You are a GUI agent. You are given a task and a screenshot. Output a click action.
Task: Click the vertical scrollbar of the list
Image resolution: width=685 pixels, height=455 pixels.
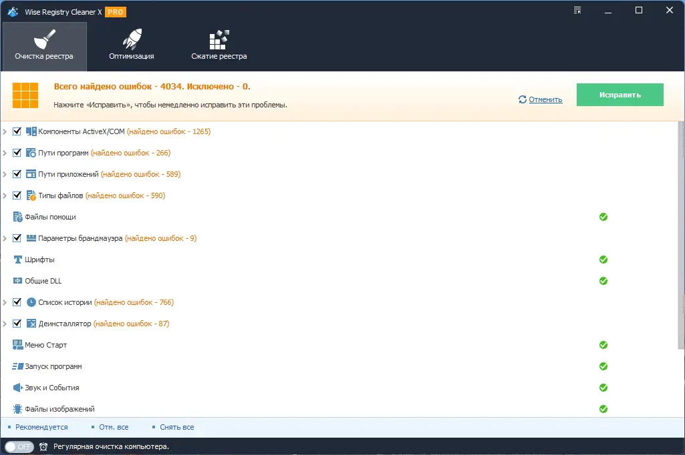click(681, 236)
